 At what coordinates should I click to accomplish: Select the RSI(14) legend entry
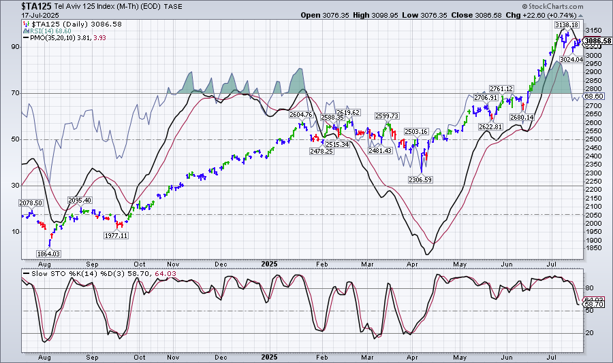52,31
